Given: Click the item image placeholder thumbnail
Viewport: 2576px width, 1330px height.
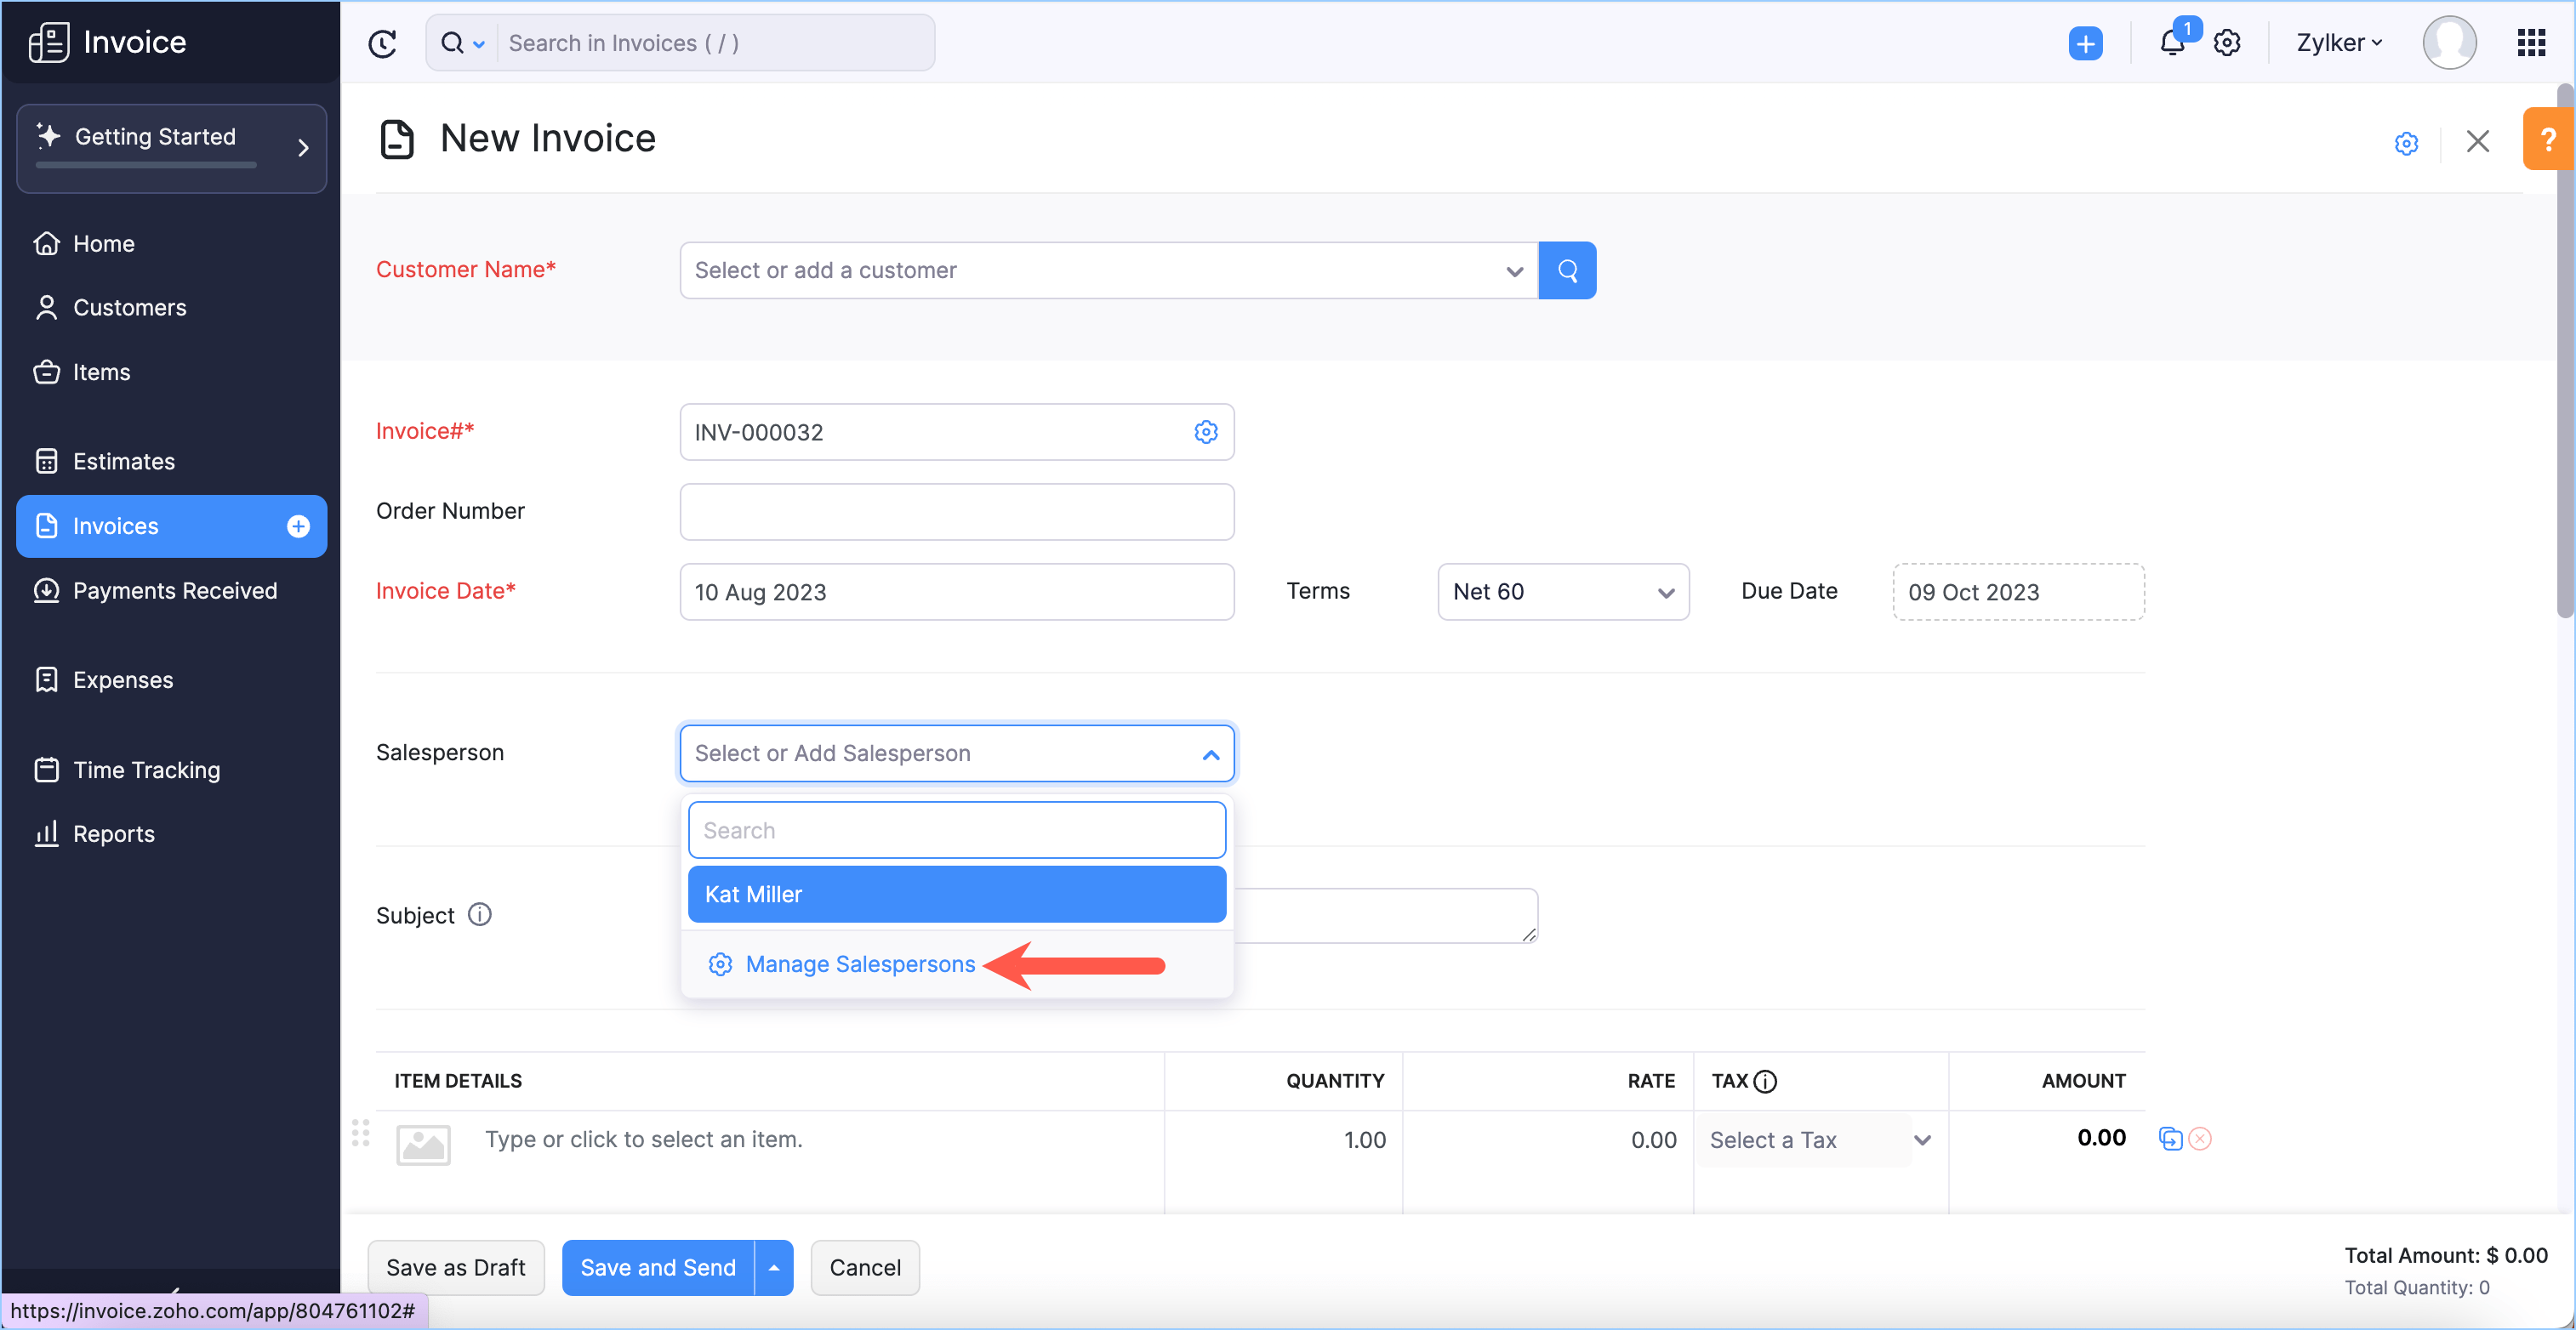Looking at the screenshot, I should pyautogui.click(x=423, y=1145).
